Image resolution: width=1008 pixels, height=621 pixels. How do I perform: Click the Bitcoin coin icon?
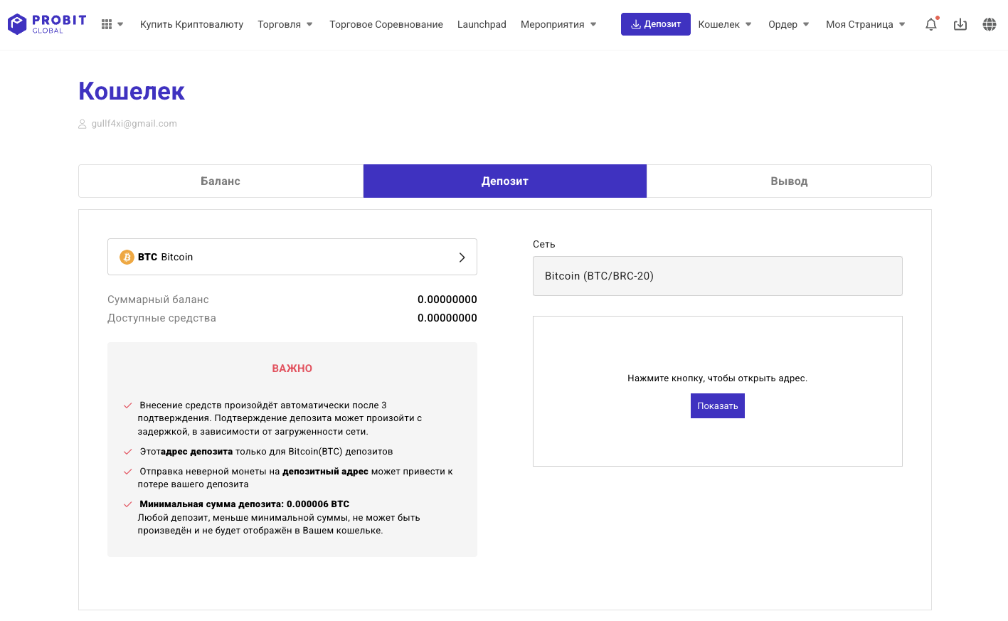pos(127,257)
